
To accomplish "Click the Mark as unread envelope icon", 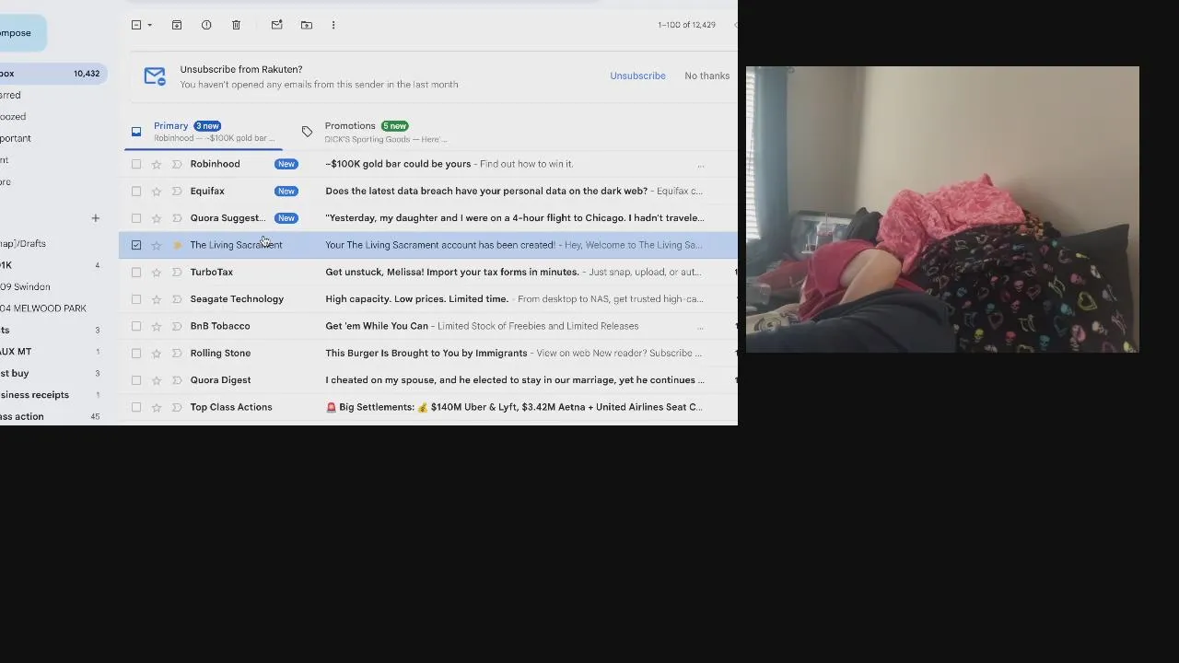I will (x=276, y=25).
